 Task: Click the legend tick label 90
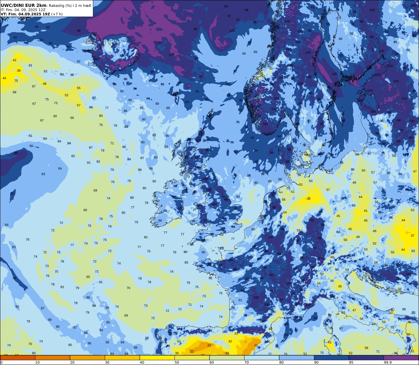point(317,362)
